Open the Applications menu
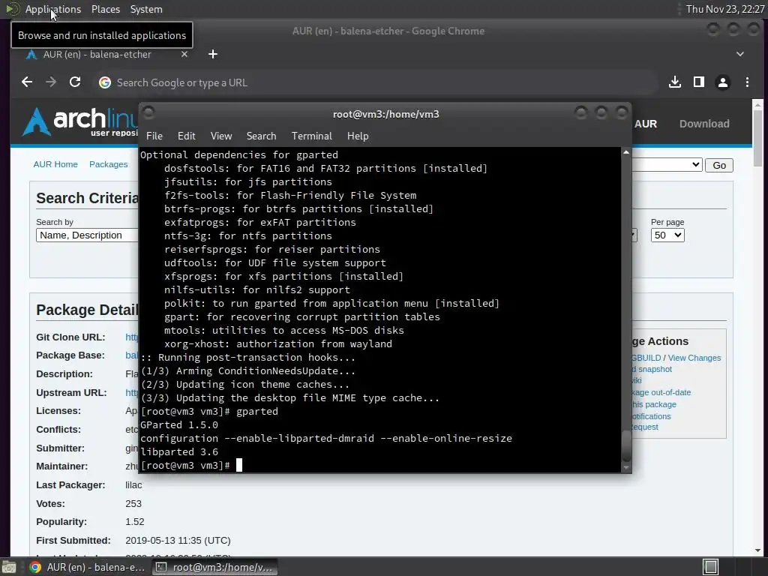Image resolution: width=768 pixels, height=576 pixels. coord(53,9)
